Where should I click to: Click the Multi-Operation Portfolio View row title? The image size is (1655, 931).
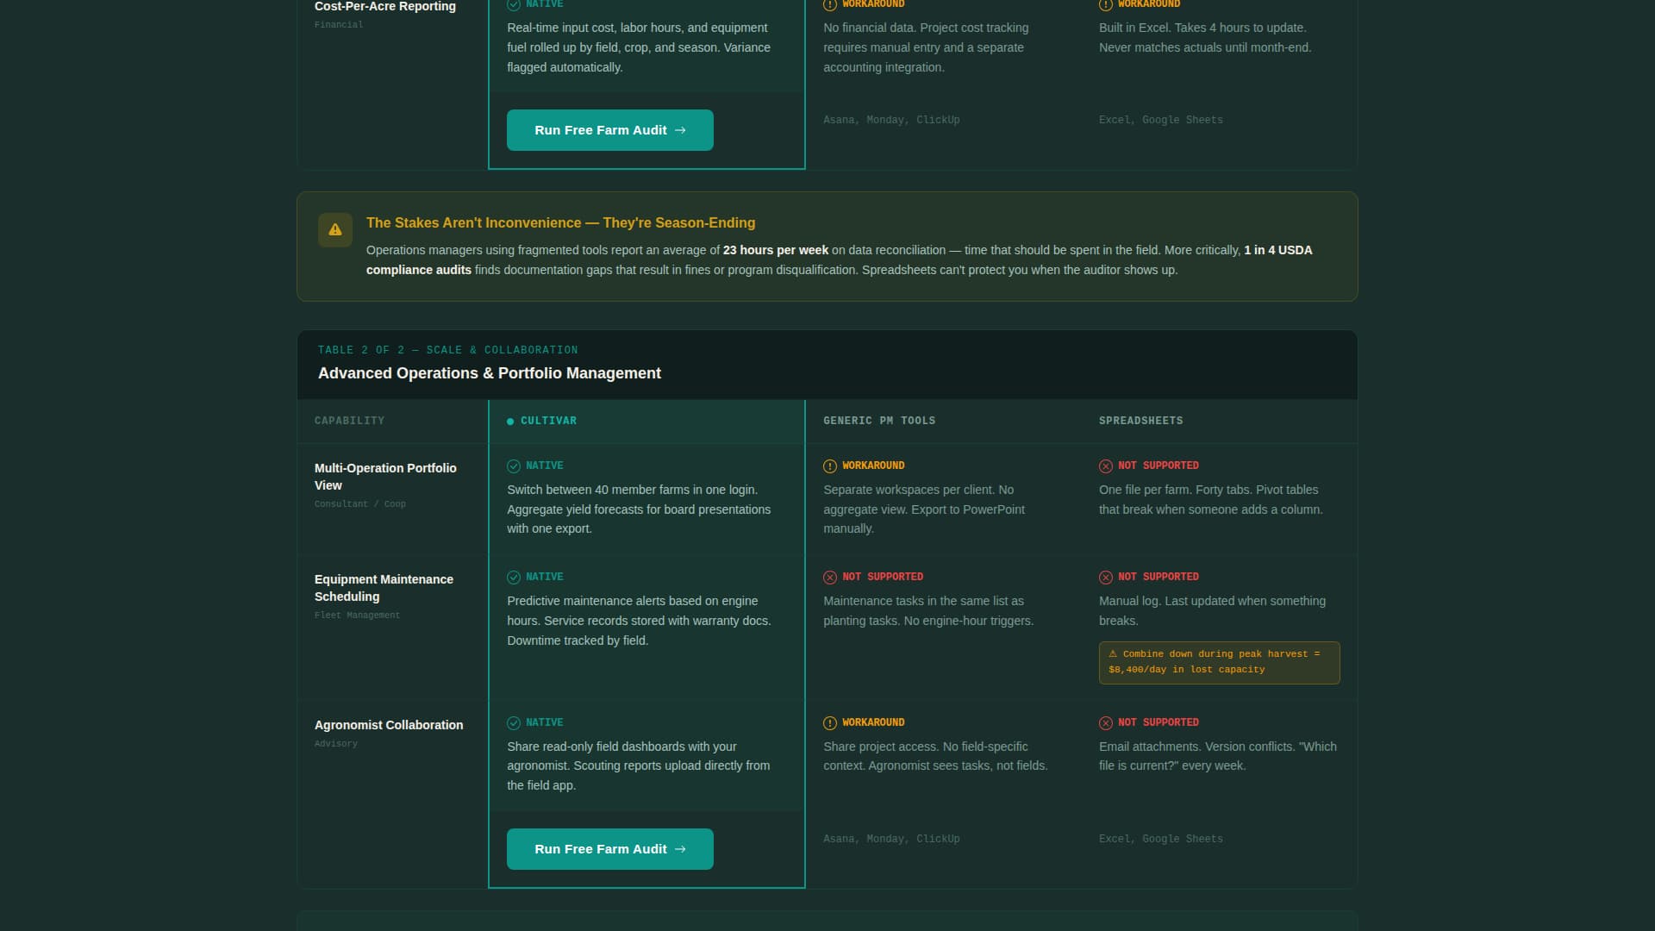point(385,477)
